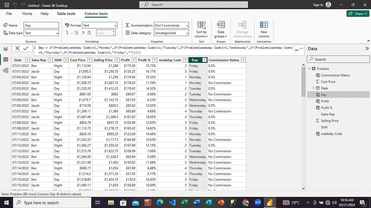This screenshot has width=371, height=208.
Task: Cancel the formula with X icon
Action: pos(17,48)
